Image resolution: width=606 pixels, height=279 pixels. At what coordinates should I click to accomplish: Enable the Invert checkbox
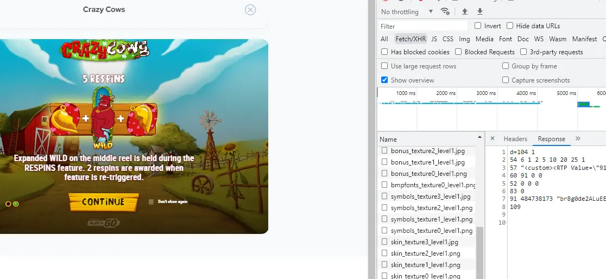(478, 26)
